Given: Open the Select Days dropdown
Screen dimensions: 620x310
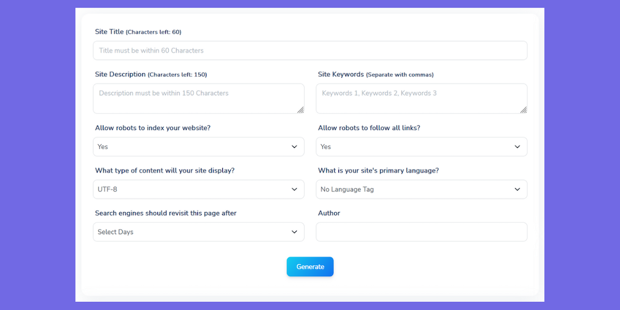Looking at the screenshot, I should pos(198,232).
